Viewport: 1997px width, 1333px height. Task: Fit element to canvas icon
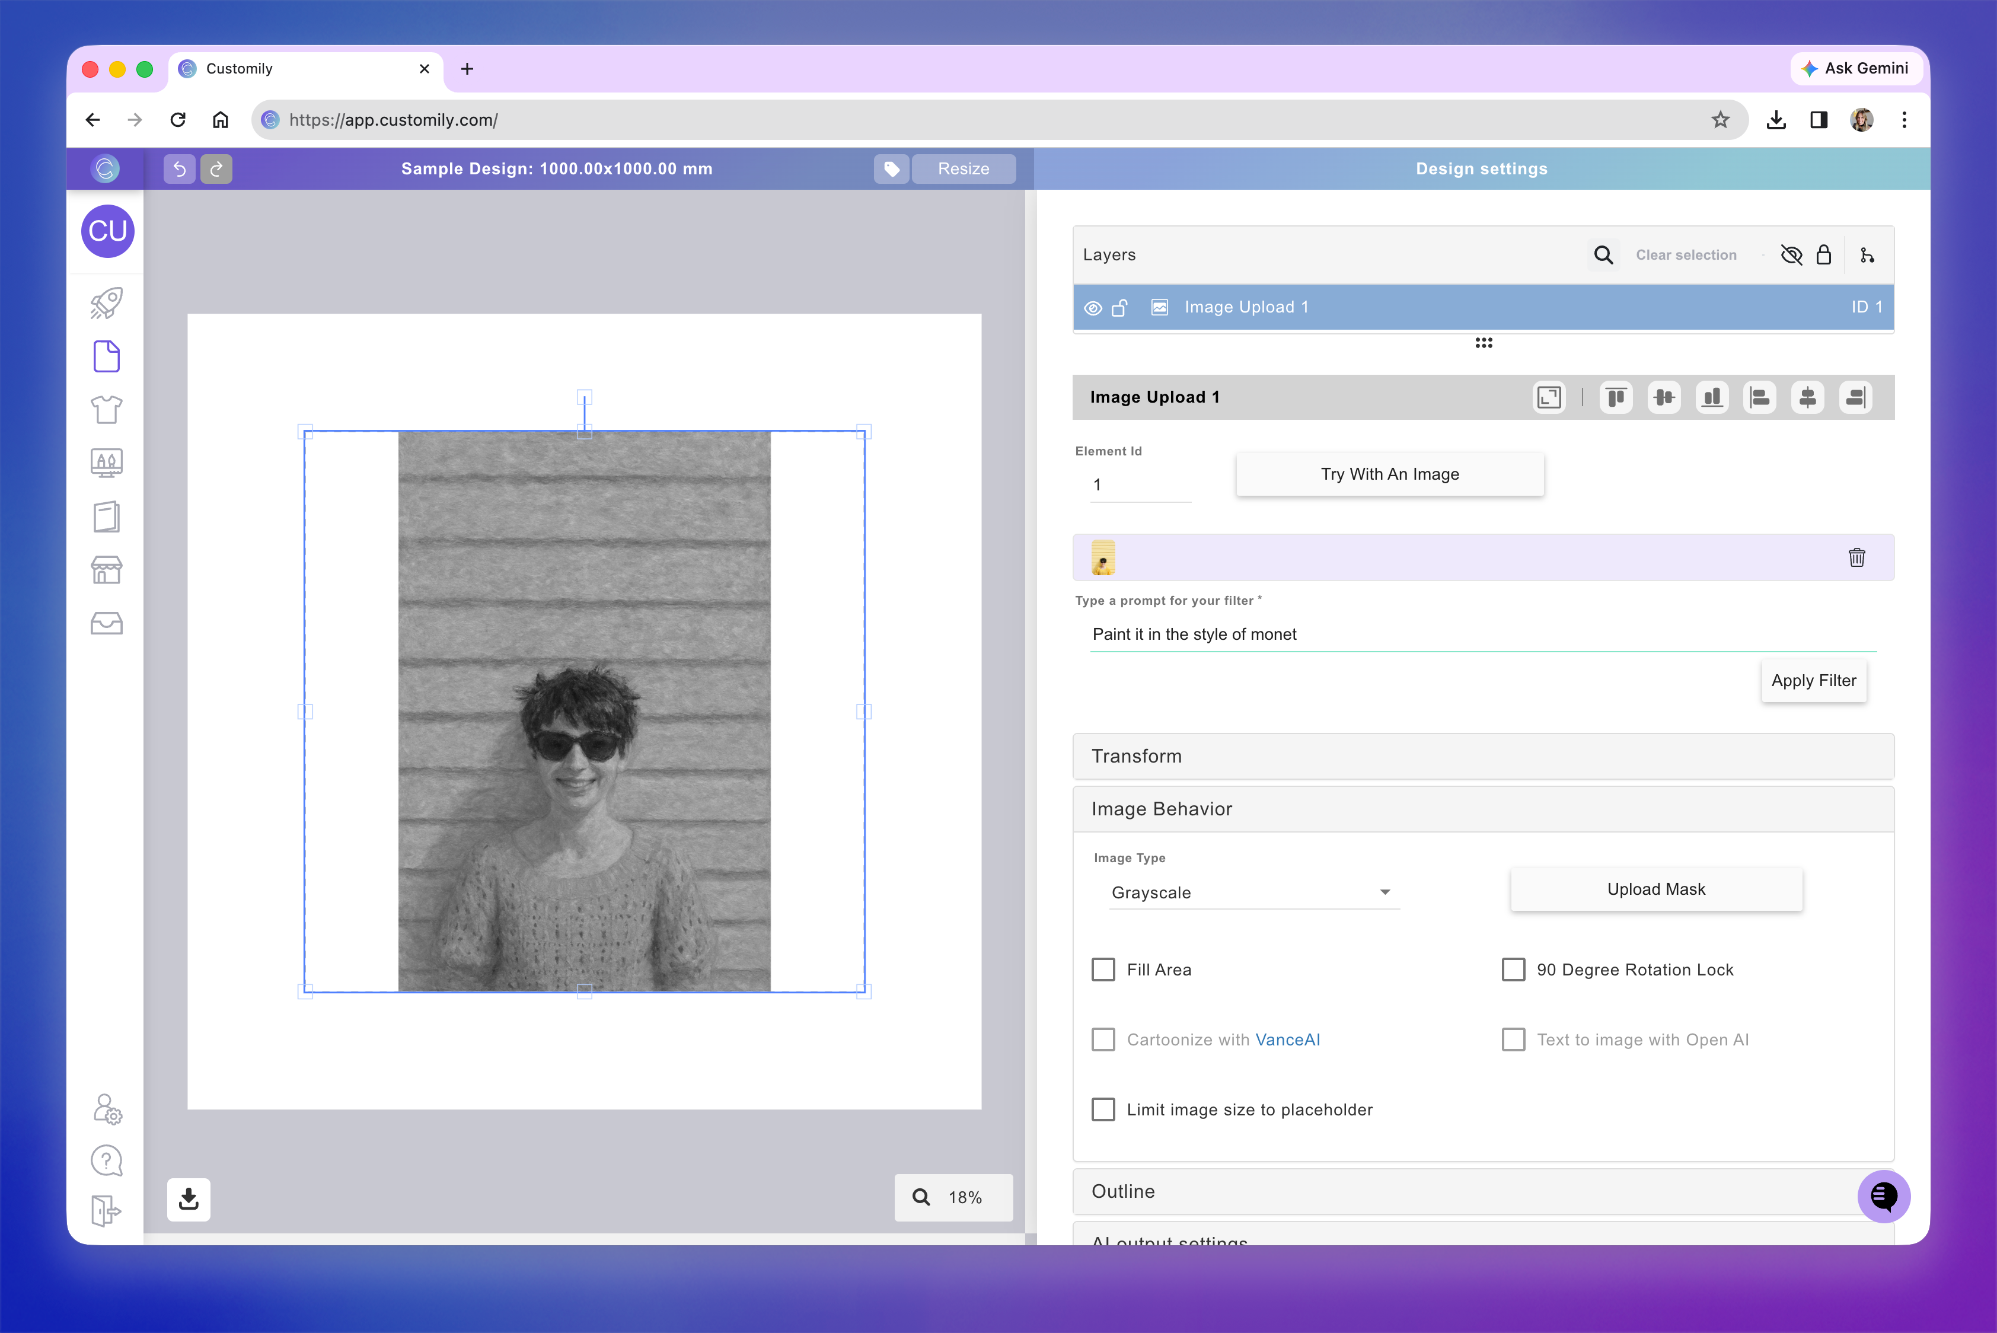1549,397
